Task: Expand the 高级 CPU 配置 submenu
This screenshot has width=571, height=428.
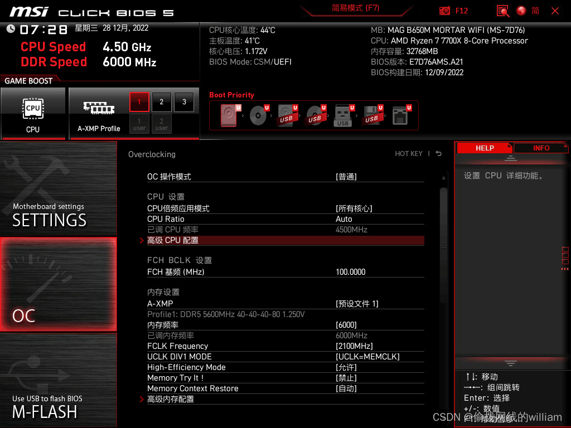Action: [285, 240]
